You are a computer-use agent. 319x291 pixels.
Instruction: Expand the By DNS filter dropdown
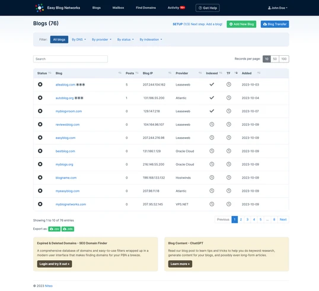pyautogui.click(x=79, y=40)
